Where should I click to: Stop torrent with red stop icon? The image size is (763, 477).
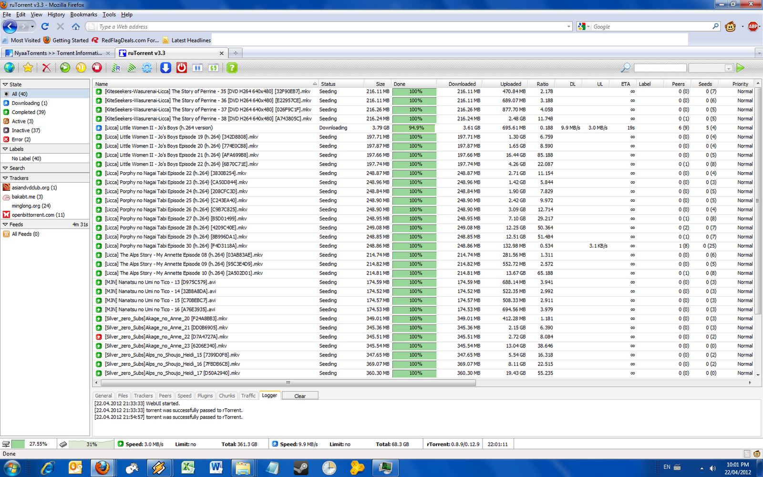[x=97, y=68]
